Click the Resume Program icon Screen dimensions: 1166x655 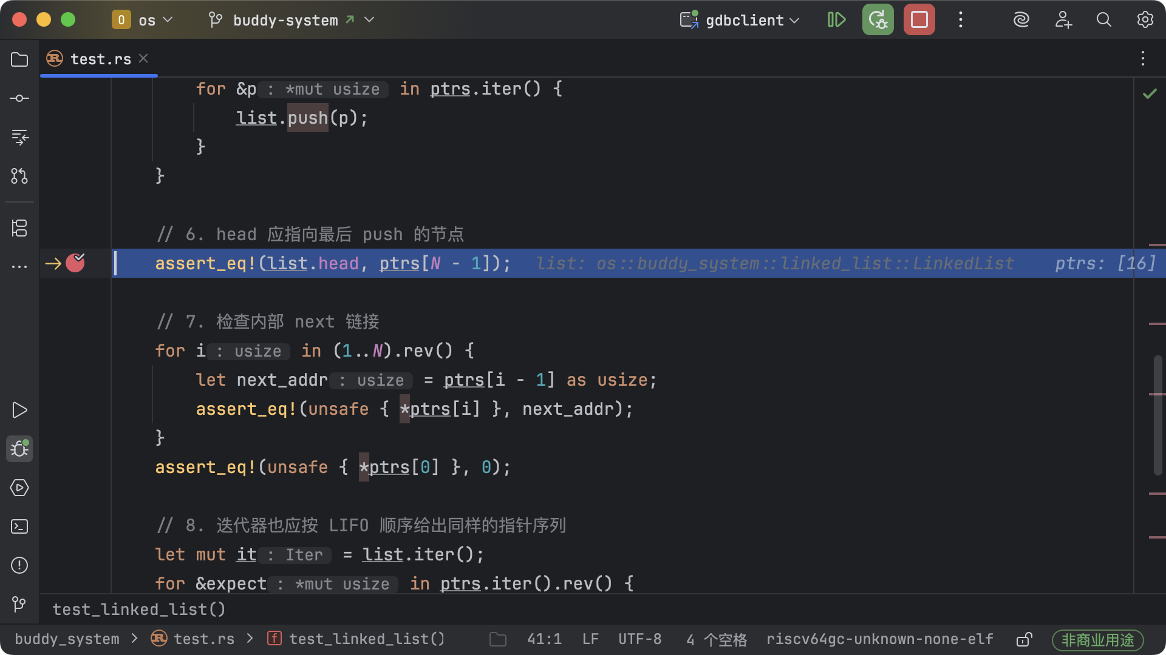836,20
